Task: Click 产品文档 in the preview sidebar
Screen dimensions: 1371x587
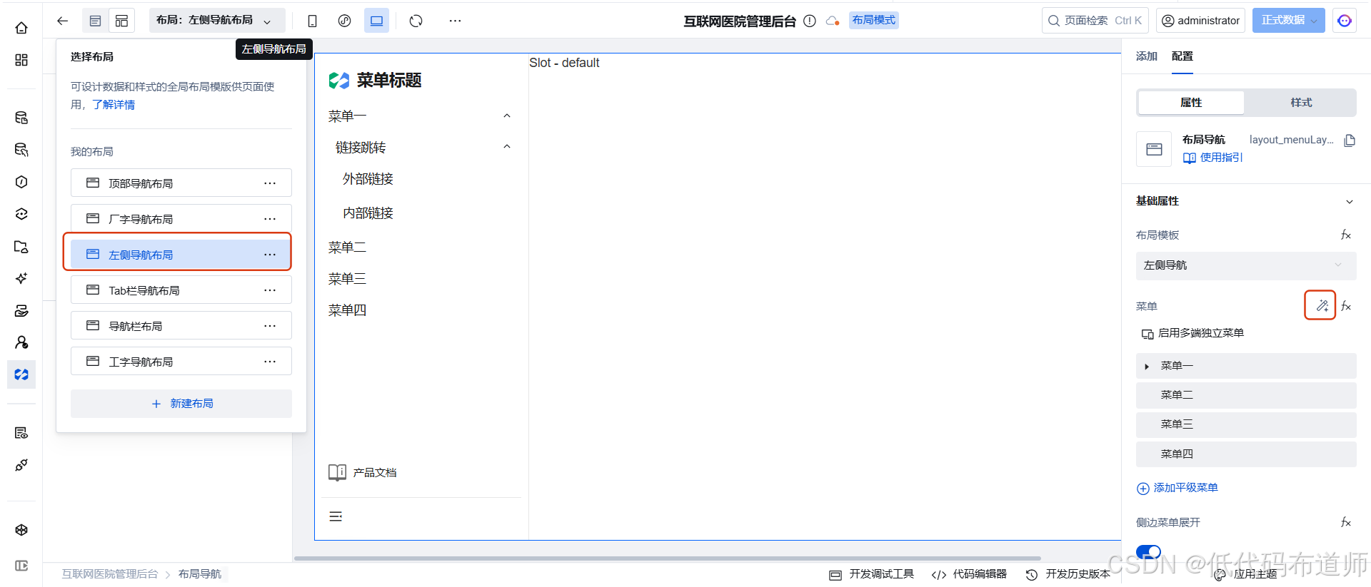Action: click(x=362, y=473)
